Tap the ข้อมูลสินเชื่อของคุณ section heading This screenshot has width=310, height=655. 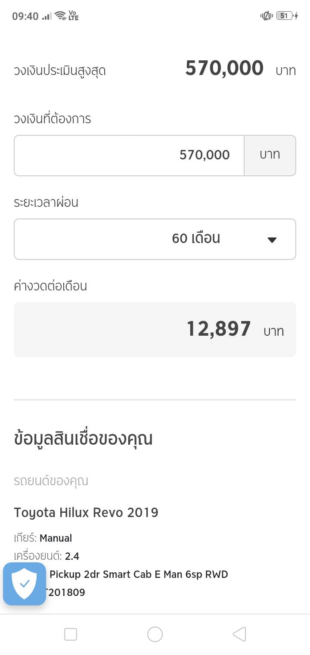pos(83,439)
